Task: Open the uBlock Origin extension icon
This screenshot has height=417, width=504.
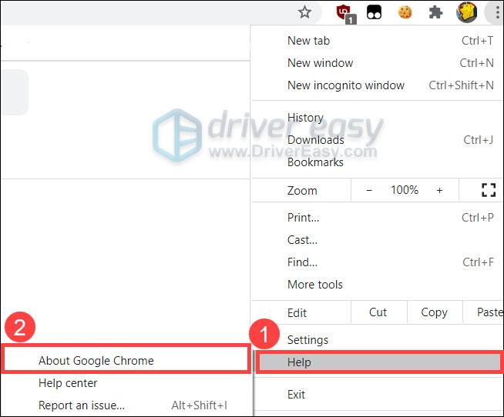Action: pos(346,14)
